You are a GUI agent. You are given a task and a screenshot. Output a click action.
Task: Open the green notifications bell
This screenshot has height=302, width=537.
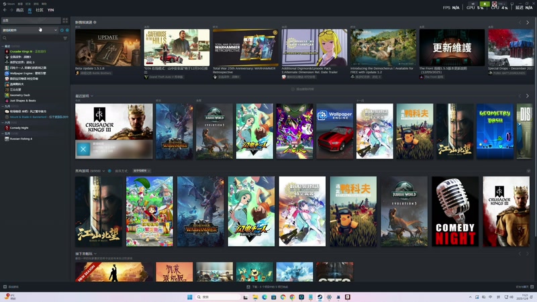484,4
